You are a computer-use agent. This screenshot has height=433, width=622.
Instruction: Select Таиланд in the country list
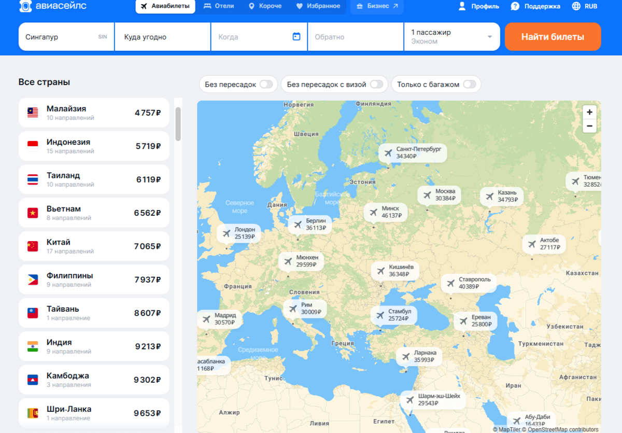(x=94, y=179)
